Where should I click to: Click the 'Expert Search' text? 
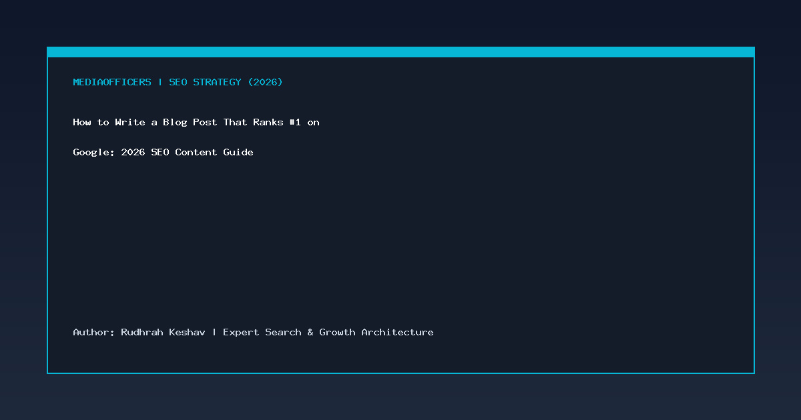tap(262, 332)
